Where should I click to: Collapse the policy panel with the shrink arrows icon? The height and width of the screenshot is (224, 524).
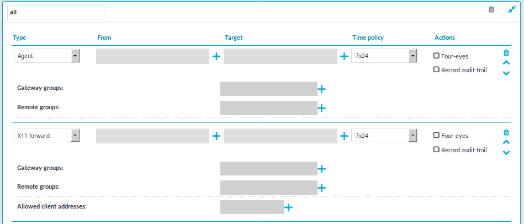[512, 10]
